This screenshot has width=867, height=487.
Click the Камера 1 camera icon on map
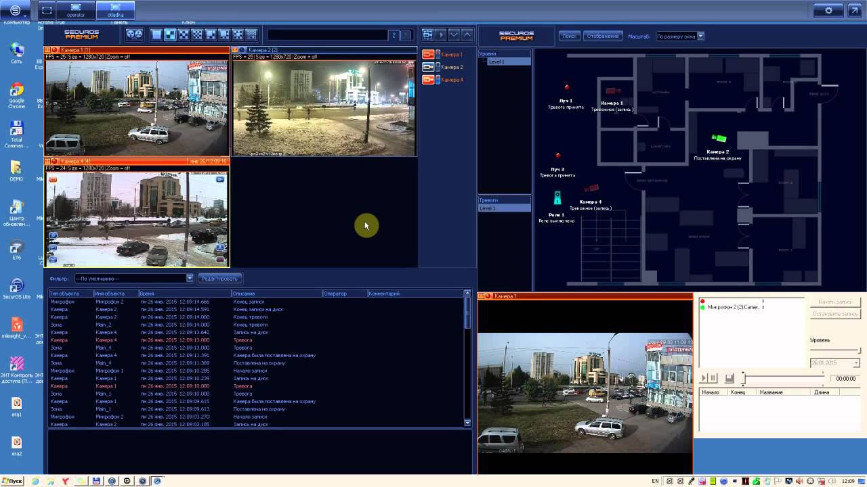click(613, 91)
